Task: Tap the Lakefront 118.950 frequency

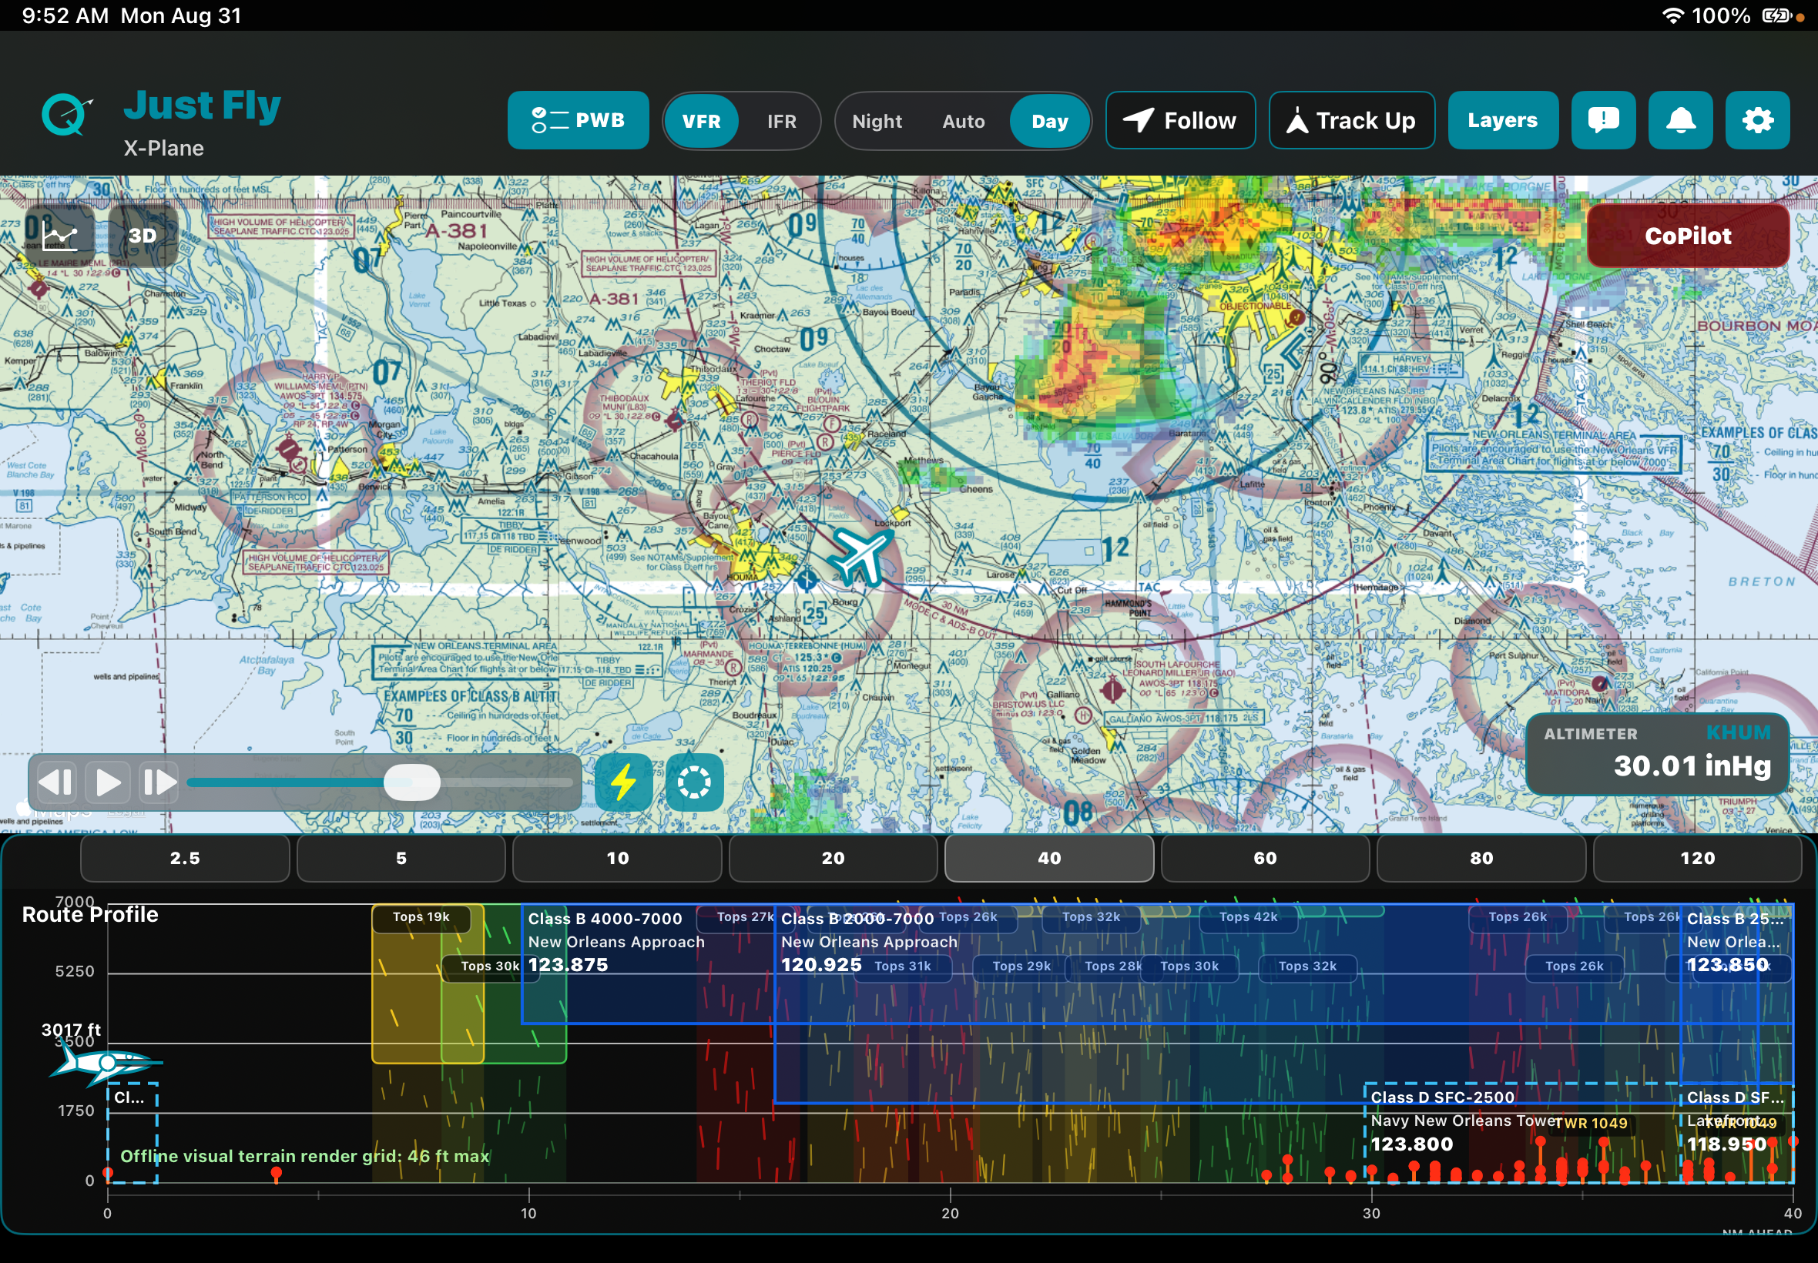Action: click(1726, 1144)
